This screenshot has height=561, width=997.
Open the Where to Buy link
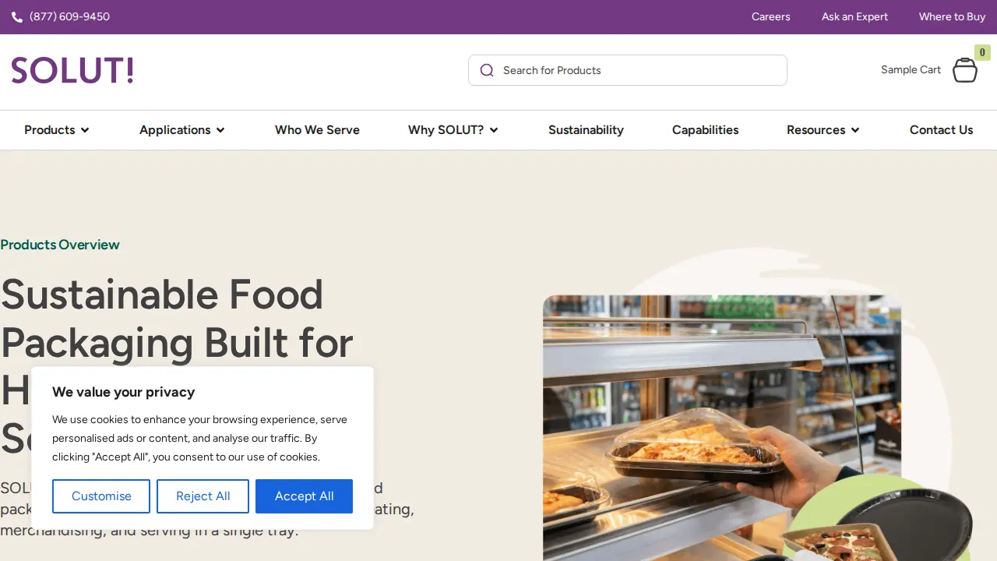pyautogui.click(x=952, y=17)
